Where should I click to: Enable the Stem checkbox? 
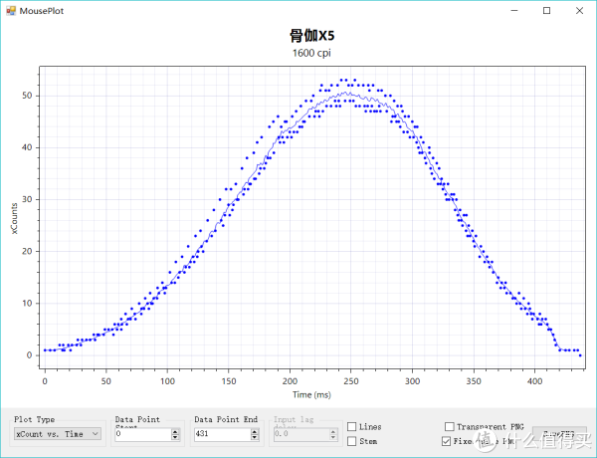point(352,441)
